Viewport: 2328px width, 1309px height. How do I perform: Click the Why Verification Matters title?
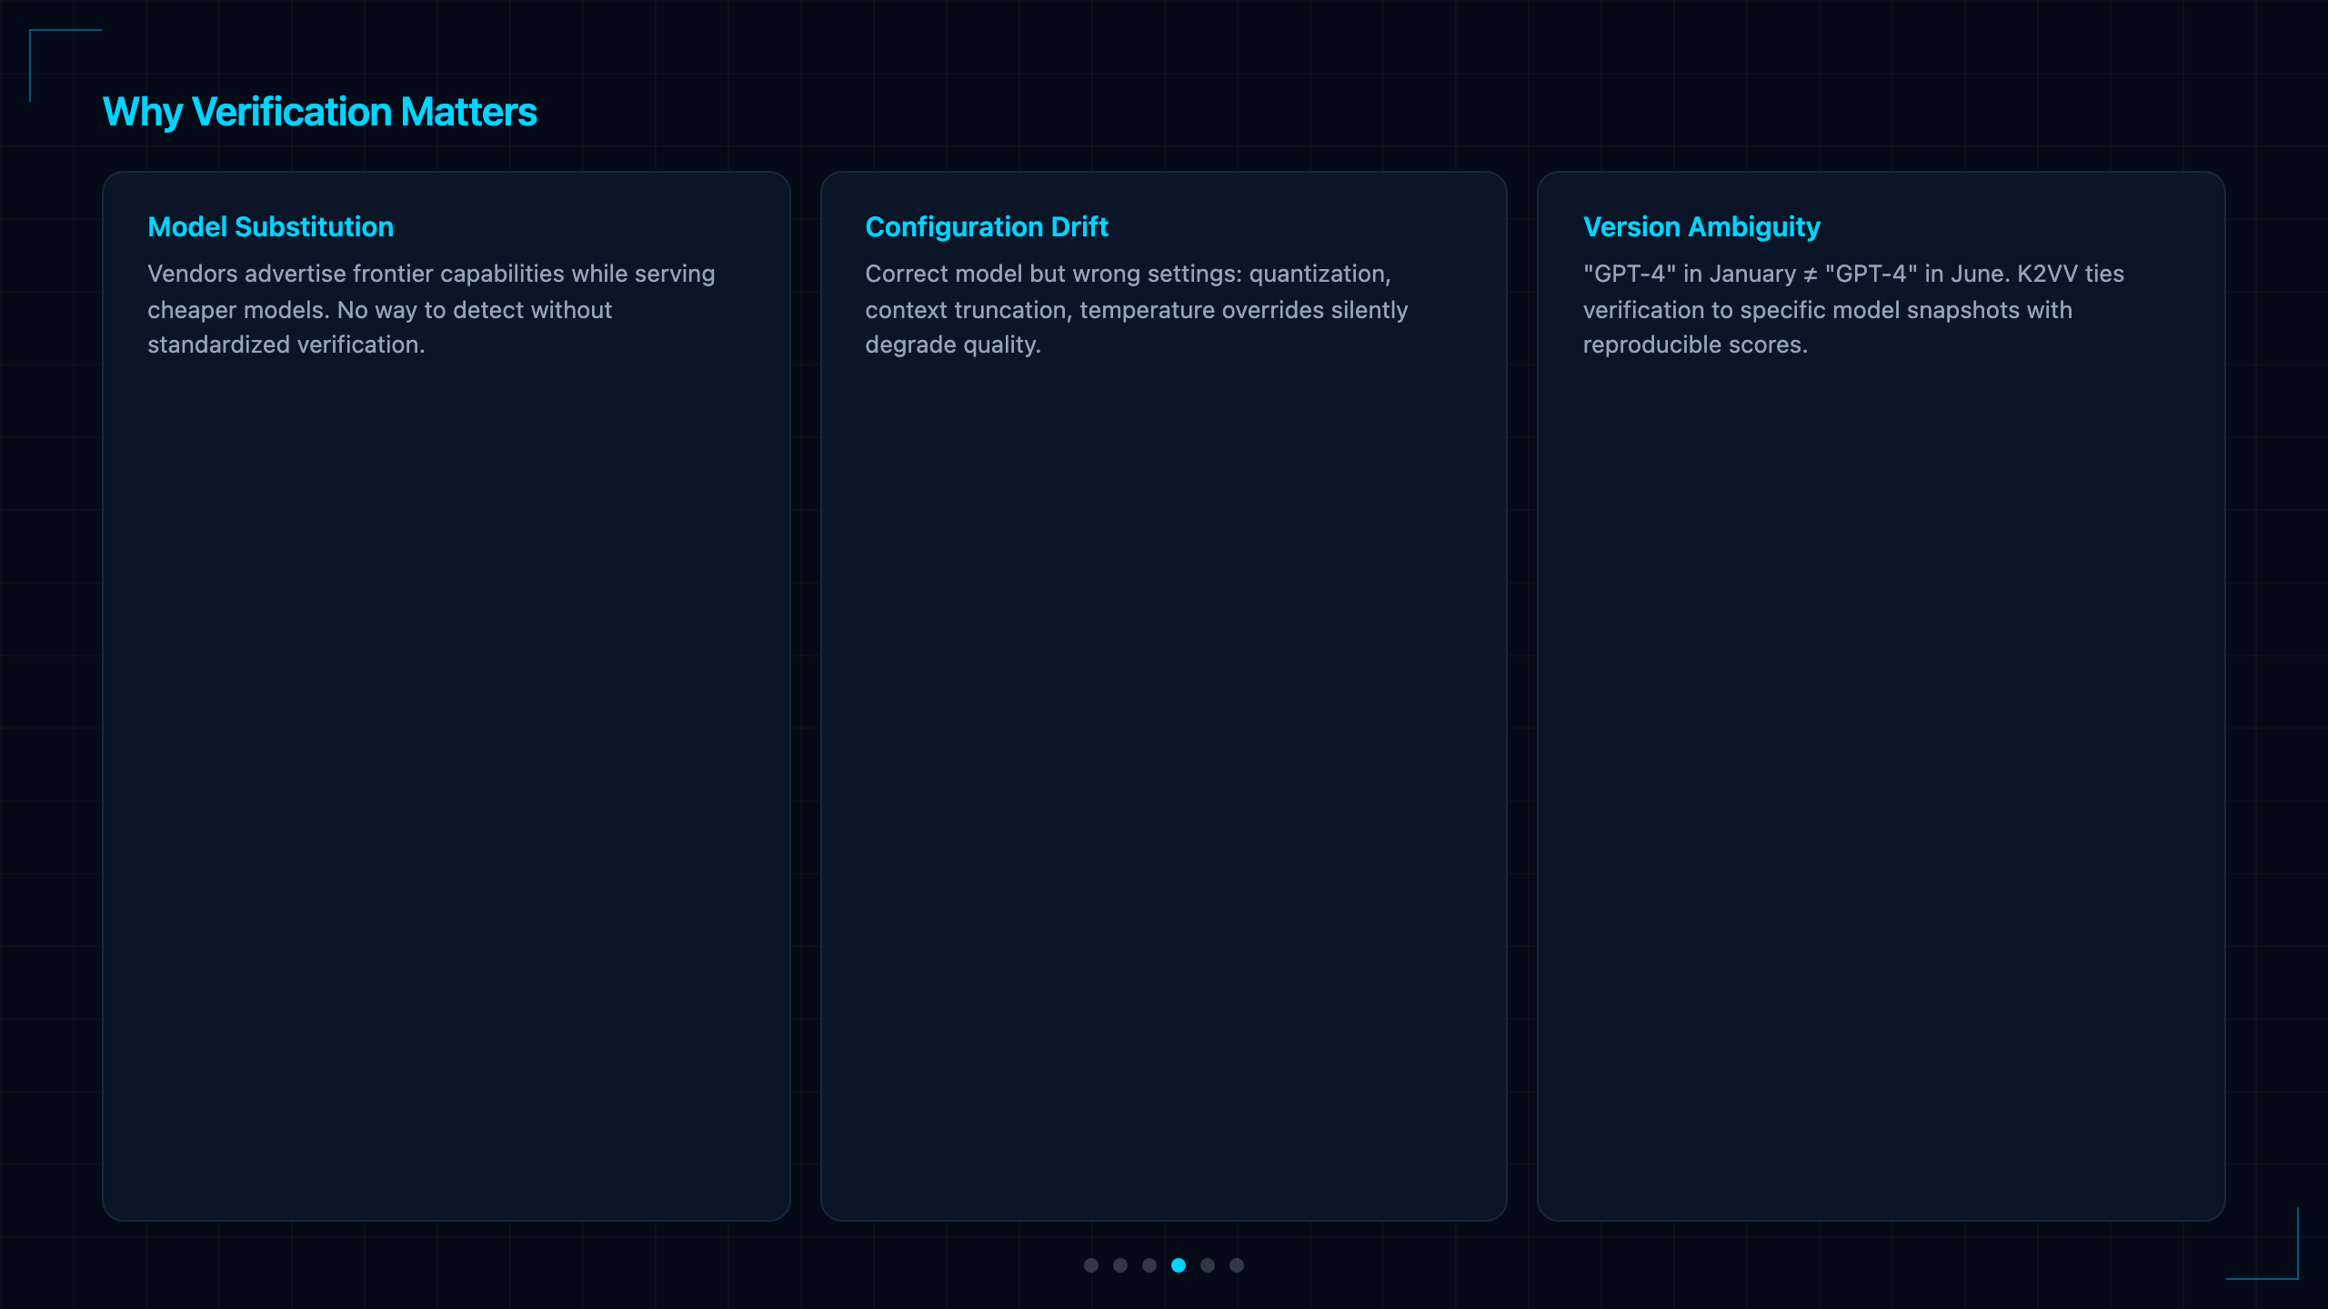(x=319, y=112)
